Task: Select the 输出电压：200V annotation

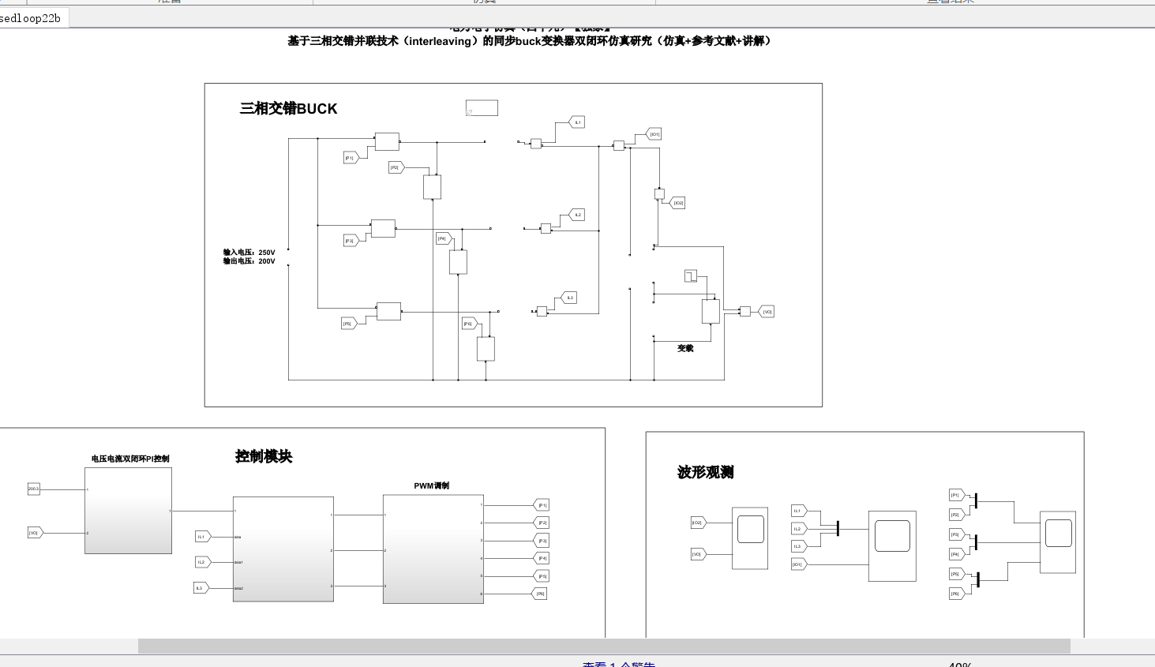Action: point(249,261)
